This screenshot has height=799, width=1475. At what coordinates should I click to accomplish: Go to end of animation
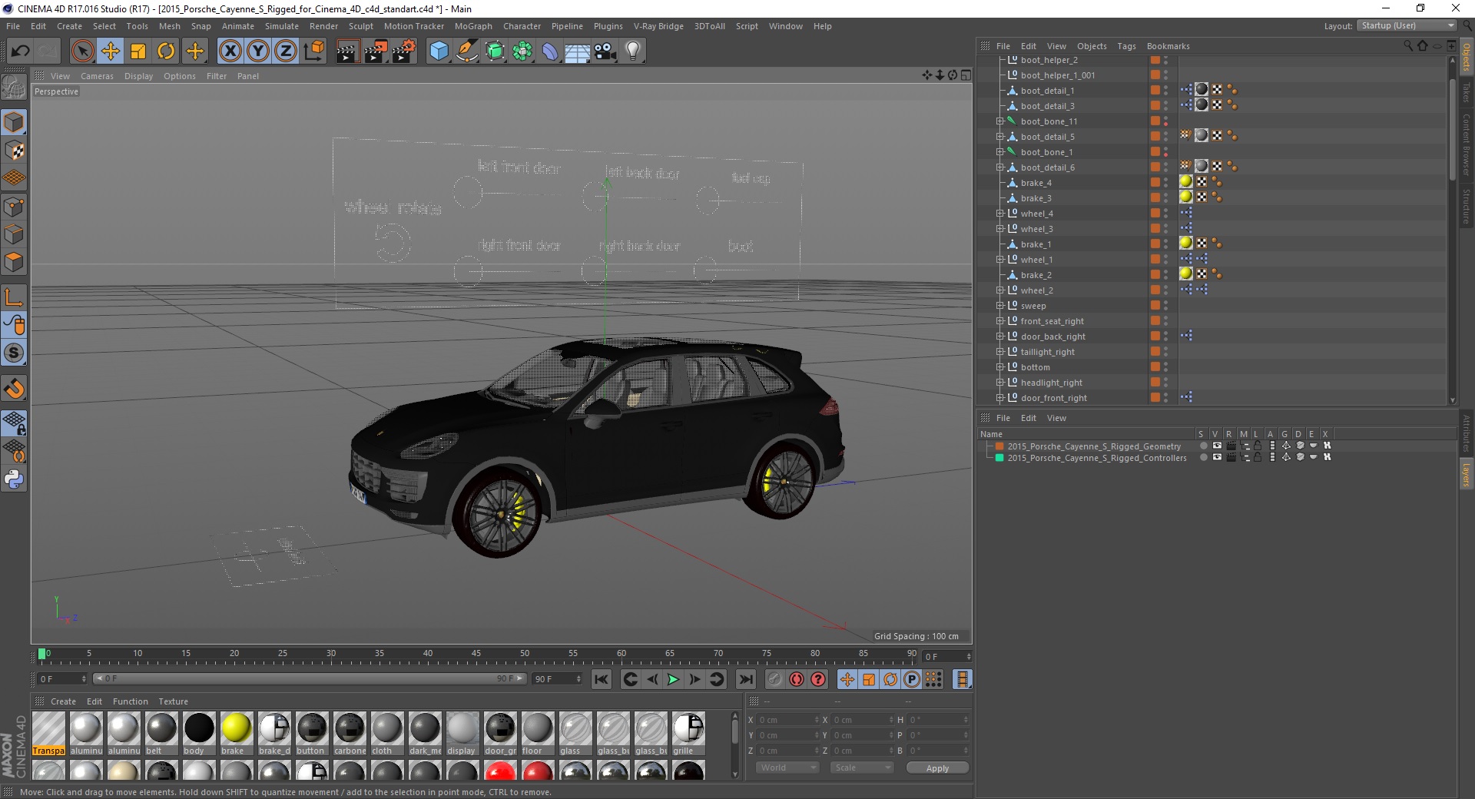pos(745,679)
